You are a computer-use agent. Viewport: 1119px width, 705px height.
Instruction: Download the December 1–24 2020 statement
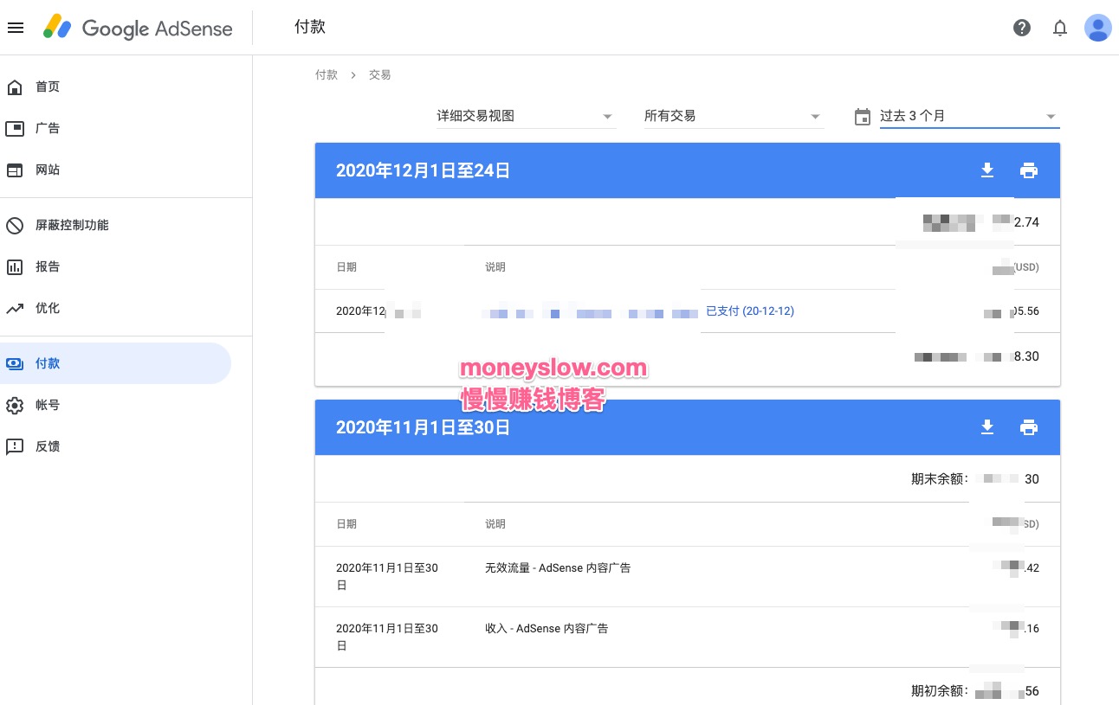pos(987,170)
